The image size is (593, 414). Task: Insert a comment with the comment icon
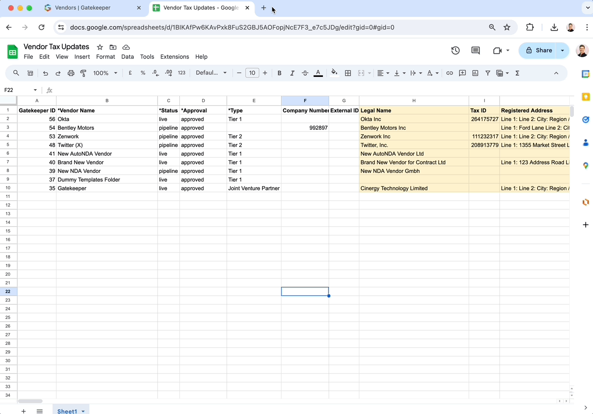(462, 73)
